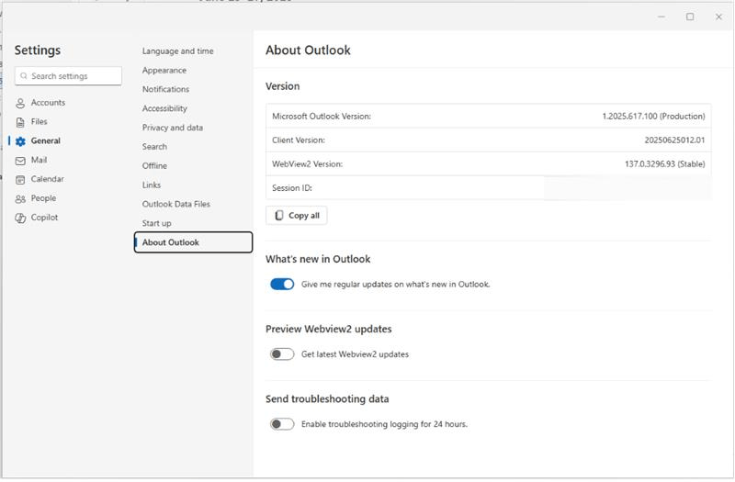Click the General gear icon
The height and width of the screenshot is (482, 735).
20,141
